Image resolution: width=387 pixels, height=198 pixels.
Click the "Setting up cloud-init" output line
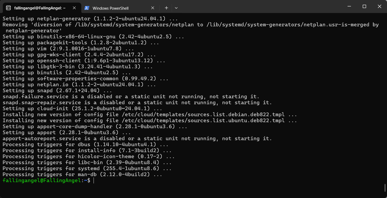[82, 108]
